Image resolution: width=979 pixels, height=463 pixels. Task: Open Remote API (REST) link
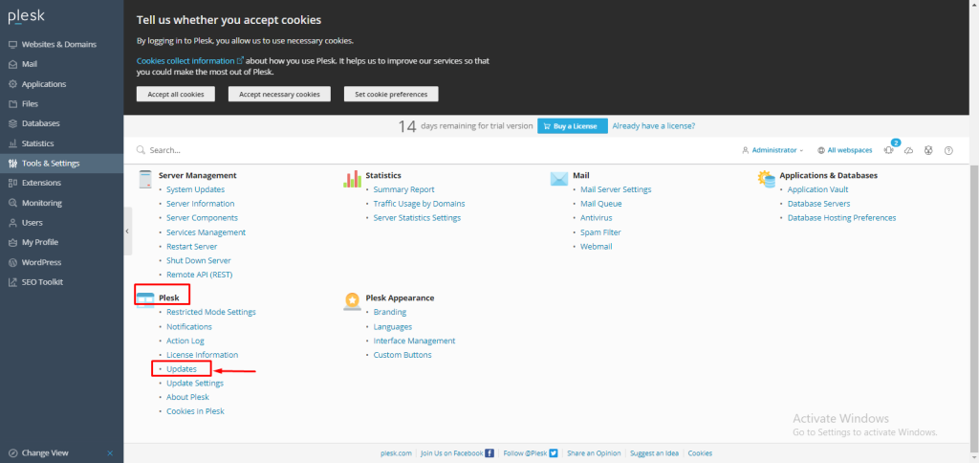tap(199, 275)
